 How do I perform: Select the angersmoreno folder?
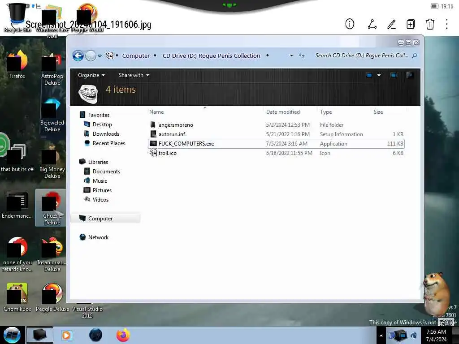176,125
